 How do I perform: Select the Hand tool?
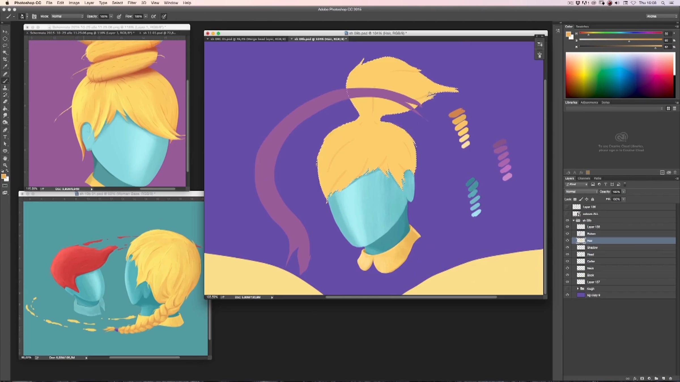[5, 158]
